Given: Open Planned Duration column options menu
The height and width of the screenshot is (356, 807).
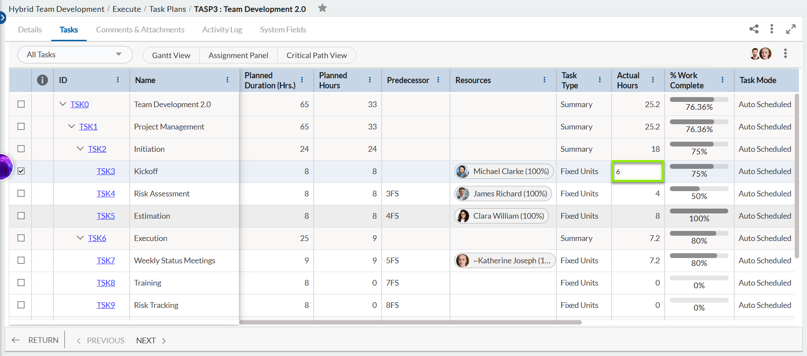Looking at the screenshot, I should (302, 80).
